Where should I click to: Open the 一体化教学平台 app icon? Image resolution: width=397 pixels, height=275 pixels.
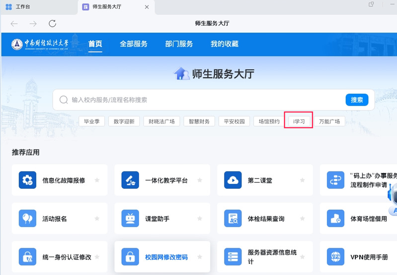point(130,180)
